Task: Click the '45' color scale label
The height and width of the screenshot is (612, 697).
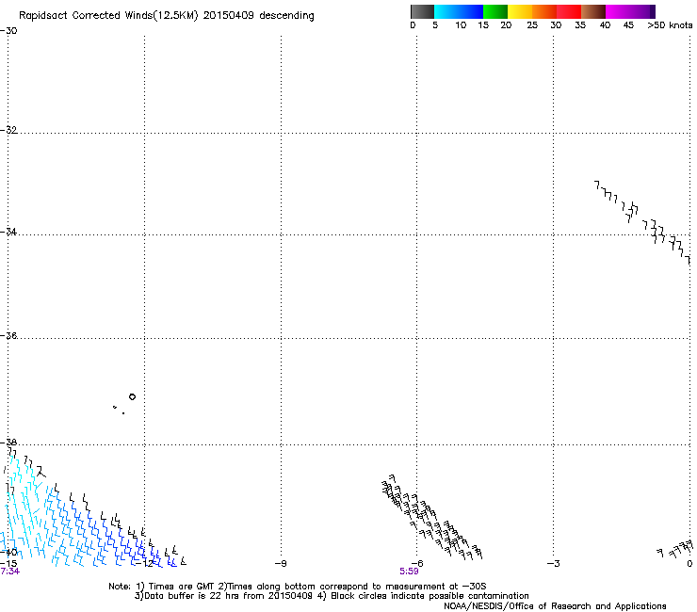Action: (x=628, y=25)
